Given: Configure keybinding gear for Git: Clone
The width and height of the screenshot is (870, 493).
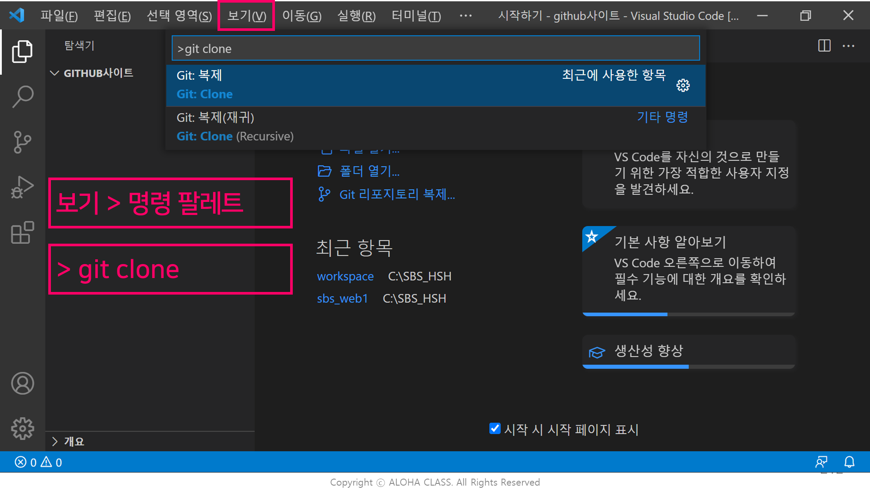Looking at the screenshot, I should coord(683,85).
